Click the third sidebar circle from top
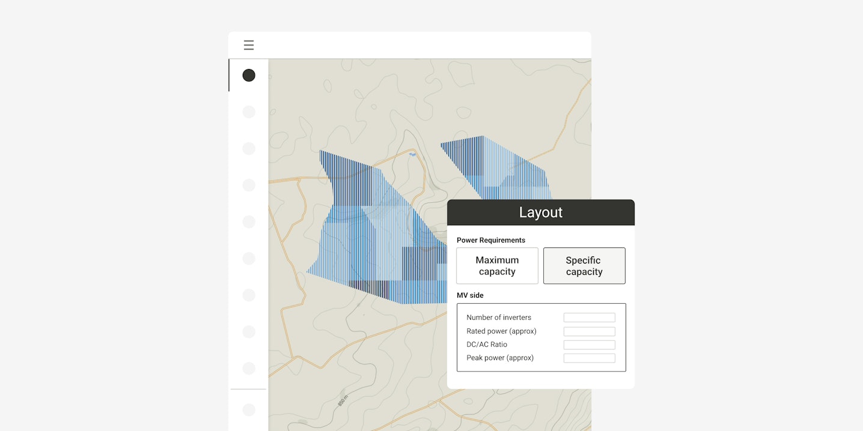 pos(249,149)
